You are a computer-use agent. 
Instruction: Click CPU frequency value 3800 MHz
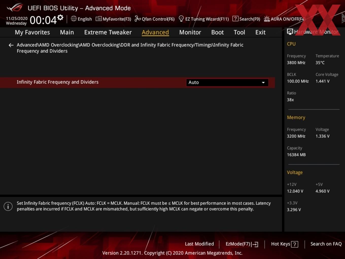[x=296, y=62]
